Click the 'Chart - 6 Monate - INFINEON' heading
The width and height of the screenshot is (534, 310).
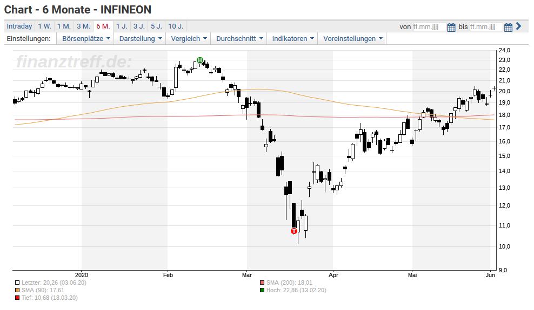pyautogui.click(x=78, y=10)
